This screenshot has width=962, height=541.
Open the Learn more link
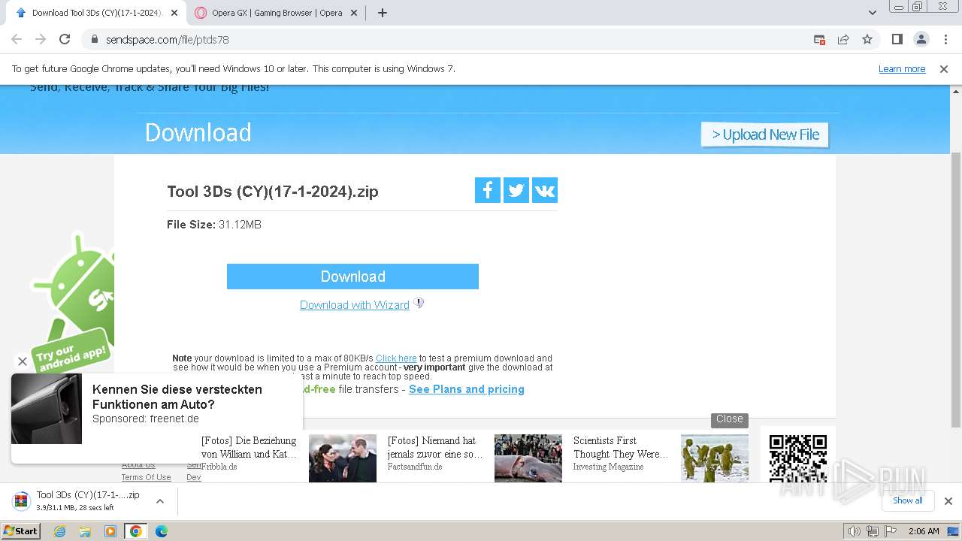click(902, 68)
